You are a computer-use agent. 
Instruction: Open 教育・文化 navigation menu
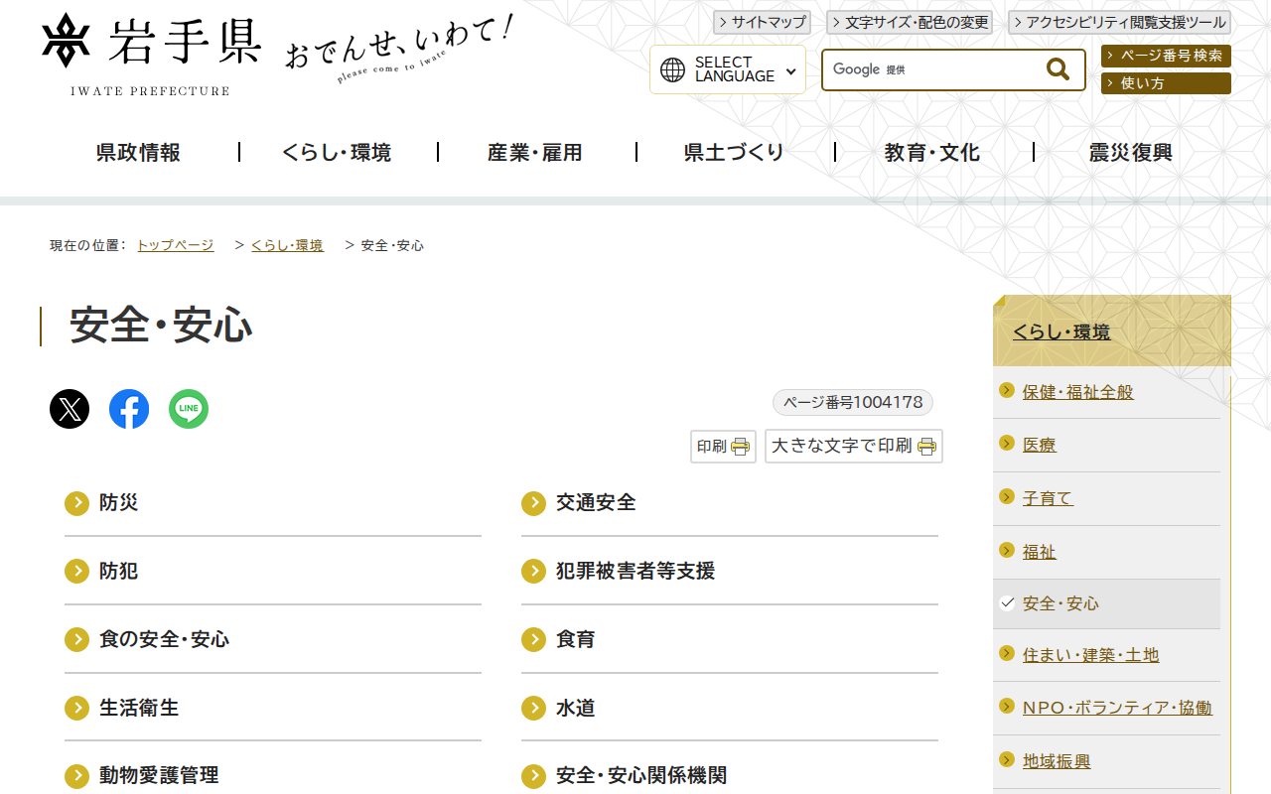point(932,153)
